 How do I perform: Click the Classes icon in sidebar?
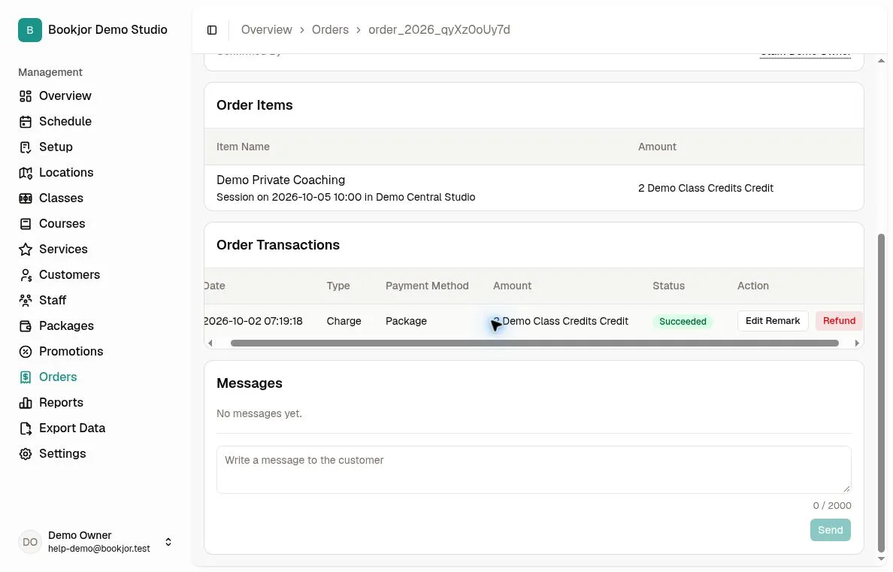(25, 198)
